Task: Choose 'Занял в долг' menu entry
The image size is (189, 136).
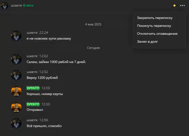Action: click(x=147, y=42)
